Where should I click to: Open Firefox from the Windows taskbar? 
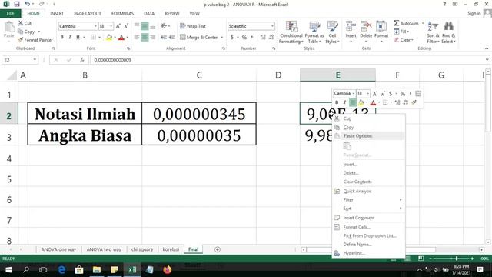pyautogui.click(x=168, y=269)
